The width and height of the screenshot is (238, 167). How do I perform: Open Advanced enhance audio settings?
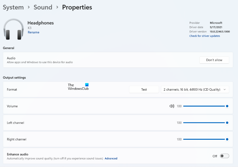coord(111,158)
